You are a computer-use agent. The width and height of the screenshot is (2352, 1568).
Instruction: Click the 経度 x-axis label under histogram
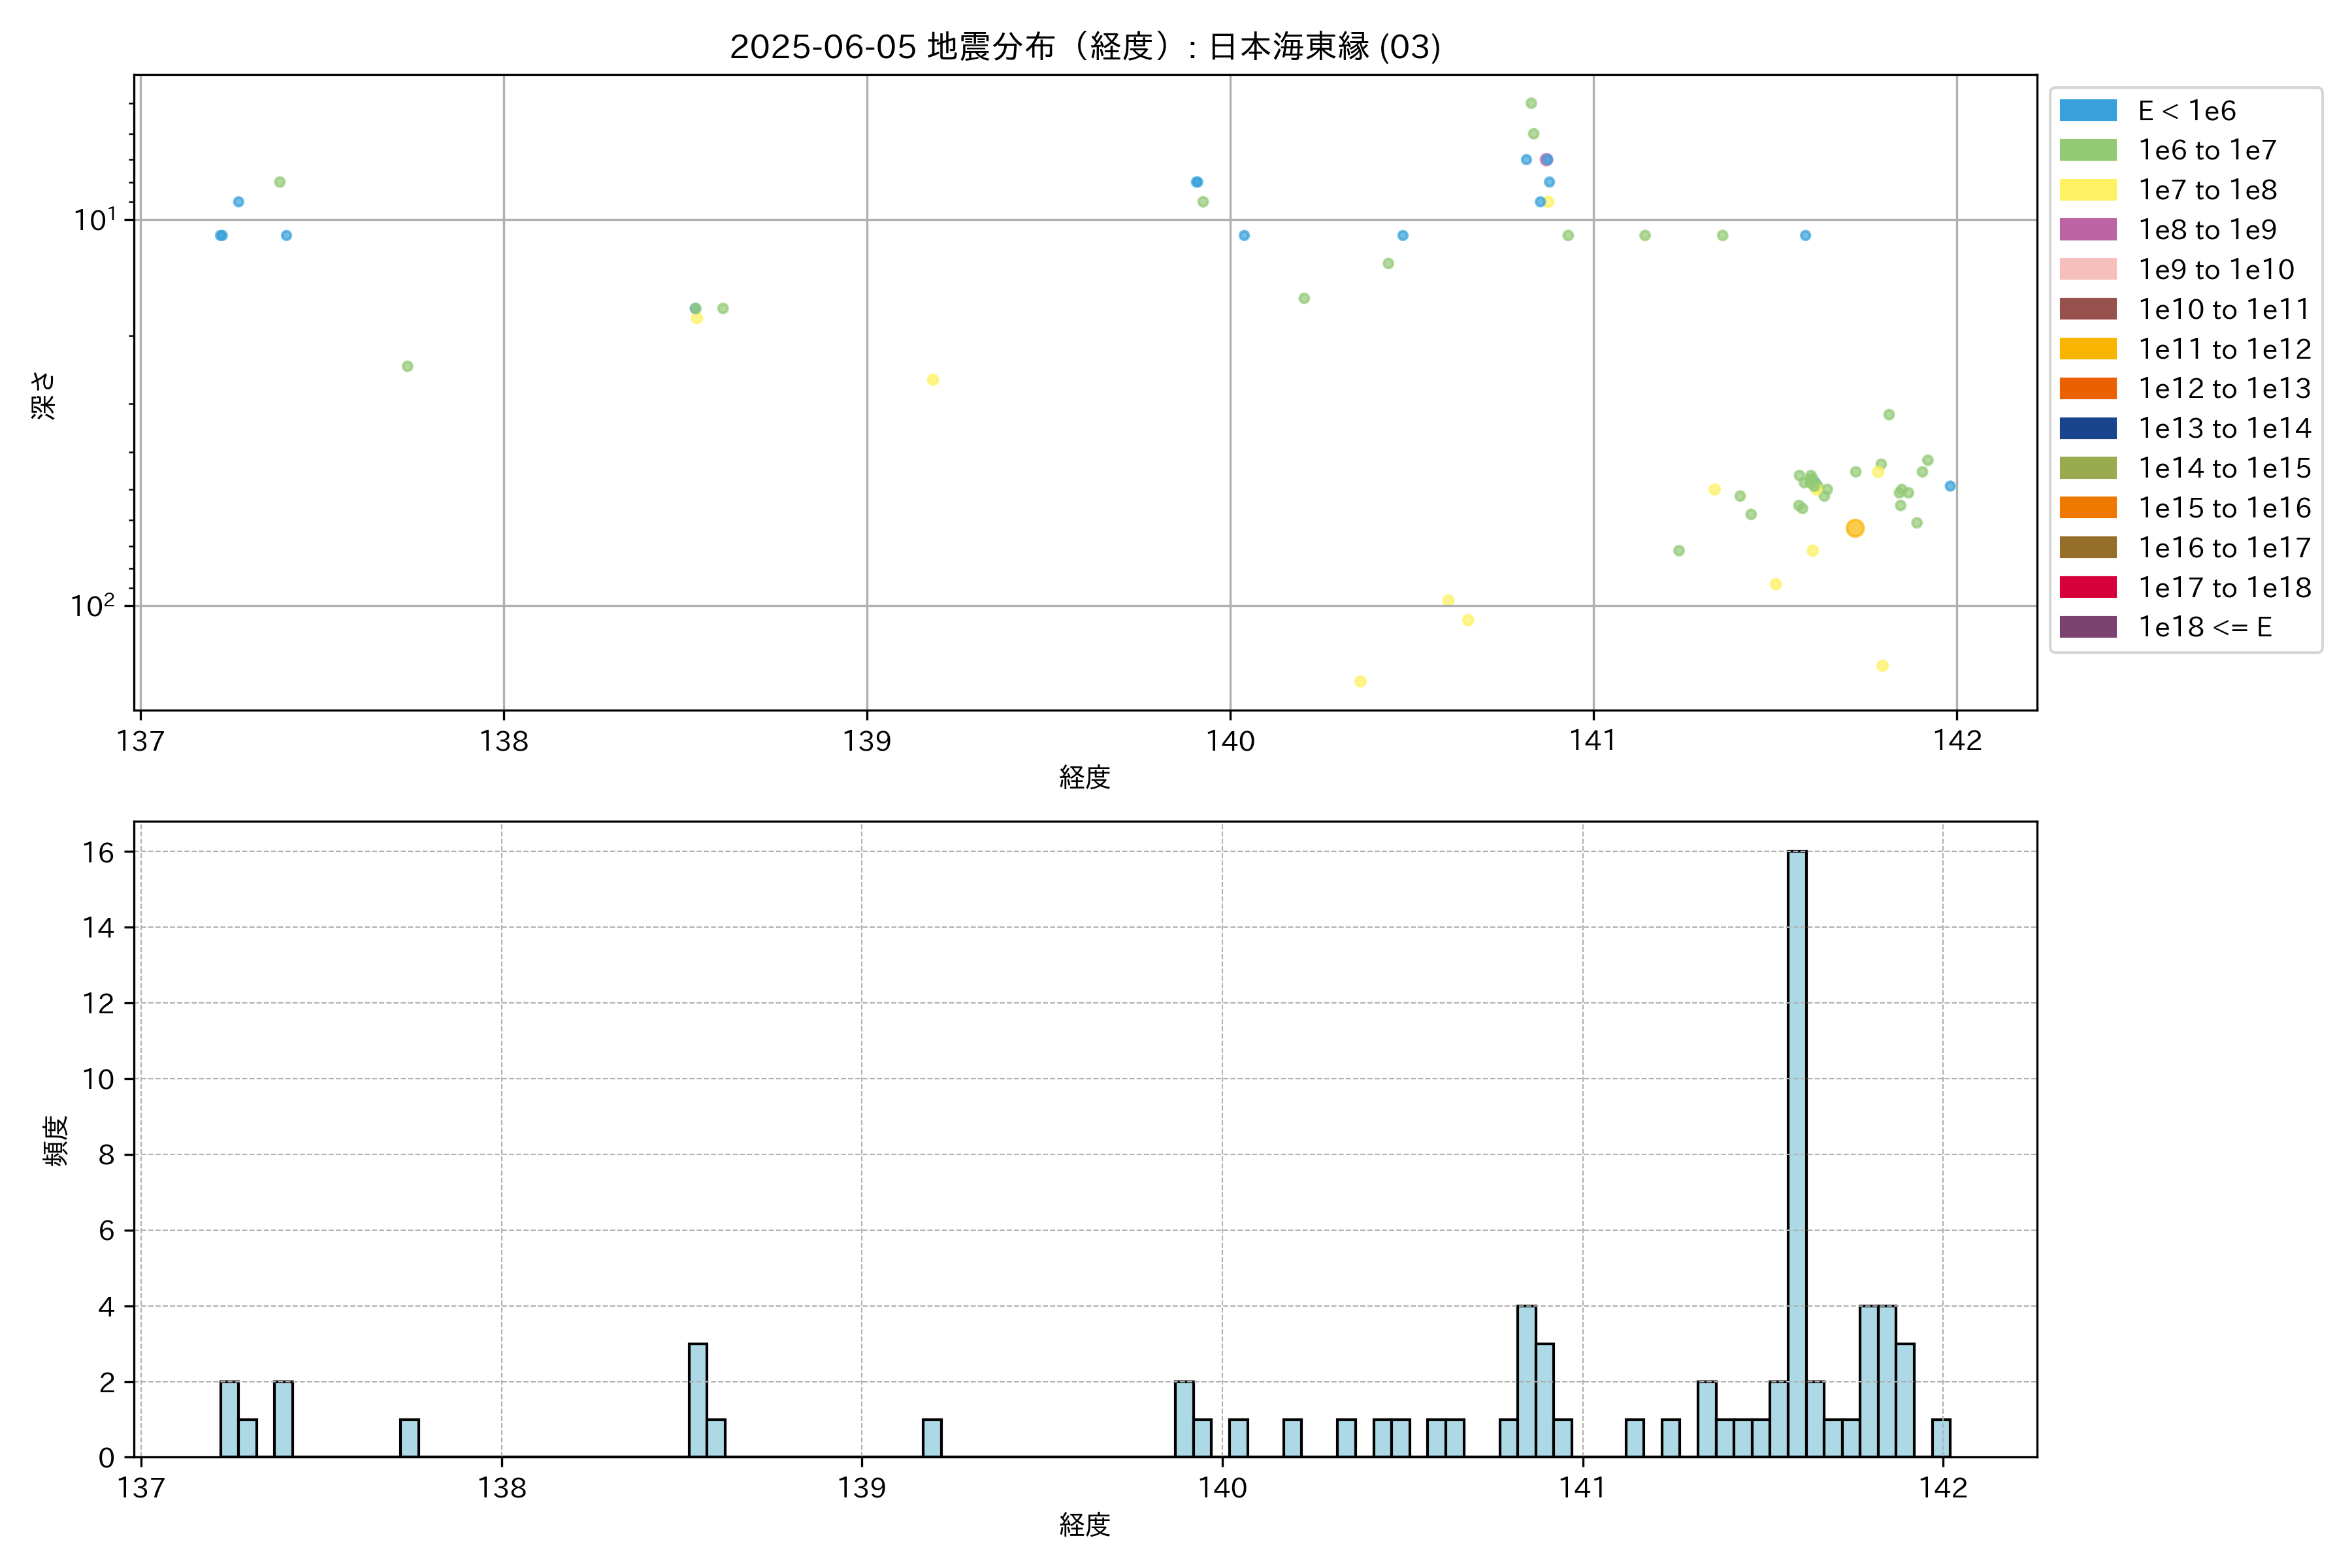click(1085, 1524)
